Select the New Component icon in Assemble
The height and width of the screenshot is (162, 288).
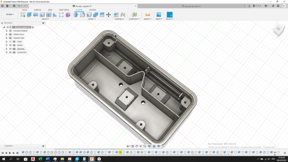116,15
